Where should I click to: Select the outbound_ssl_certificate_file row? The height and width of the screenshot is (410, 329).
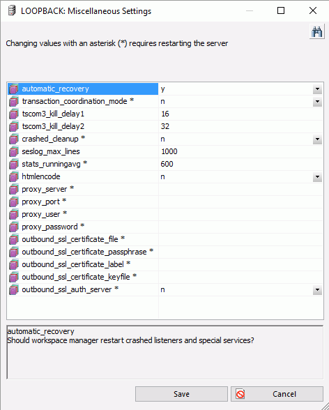165,240
